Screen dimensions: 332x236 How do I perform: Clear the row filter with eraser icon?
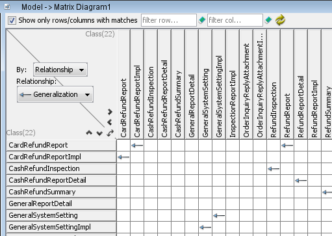(x=202, y=20)
